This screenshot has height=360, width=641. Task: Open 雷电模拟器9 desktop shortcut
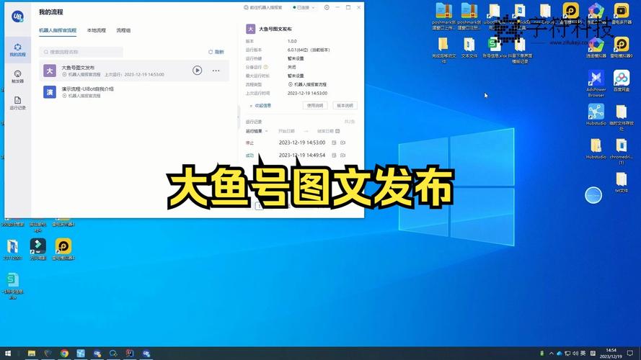click(622, 47)
